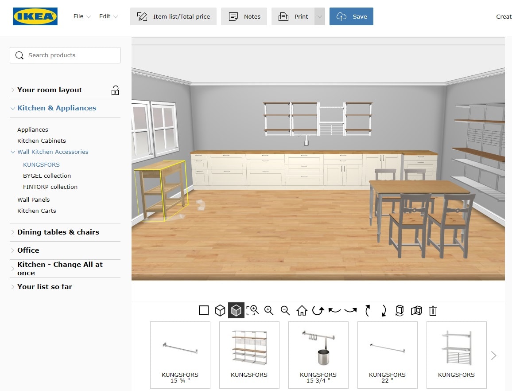Show next products with right chevron
512x391 pixels.
[494, 356]
